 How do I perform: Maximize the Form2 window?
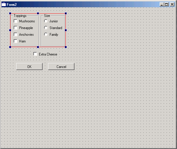click(x=167, y=4)
